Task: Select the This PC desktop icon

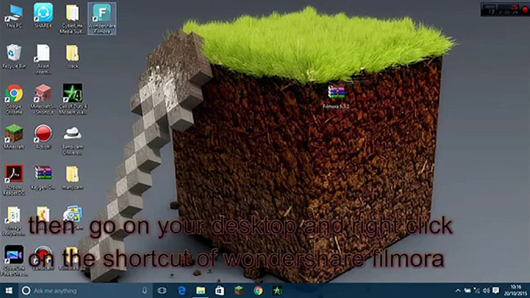Action: coord(14,16)
